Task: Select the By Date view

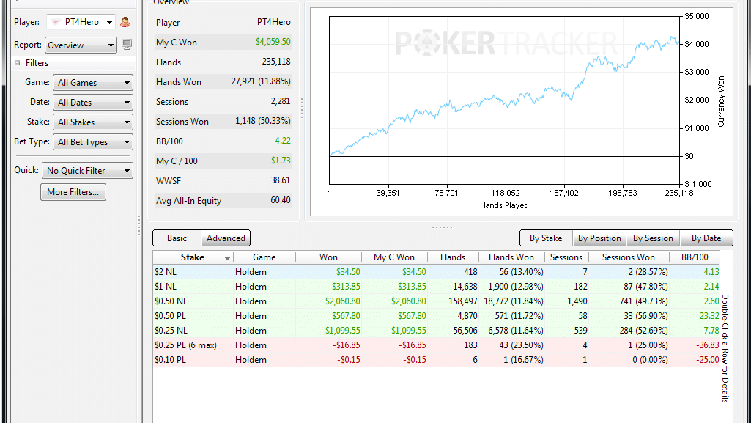Action: tap(706, 238)
